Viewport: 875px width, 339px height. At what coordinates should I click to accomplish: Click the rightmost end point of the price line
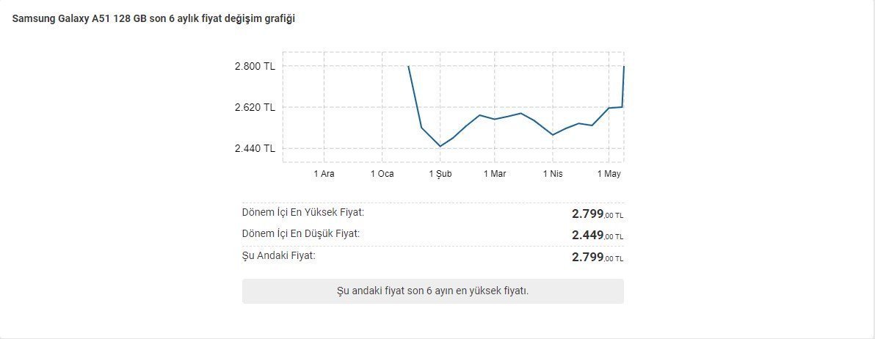pos(623,66)
